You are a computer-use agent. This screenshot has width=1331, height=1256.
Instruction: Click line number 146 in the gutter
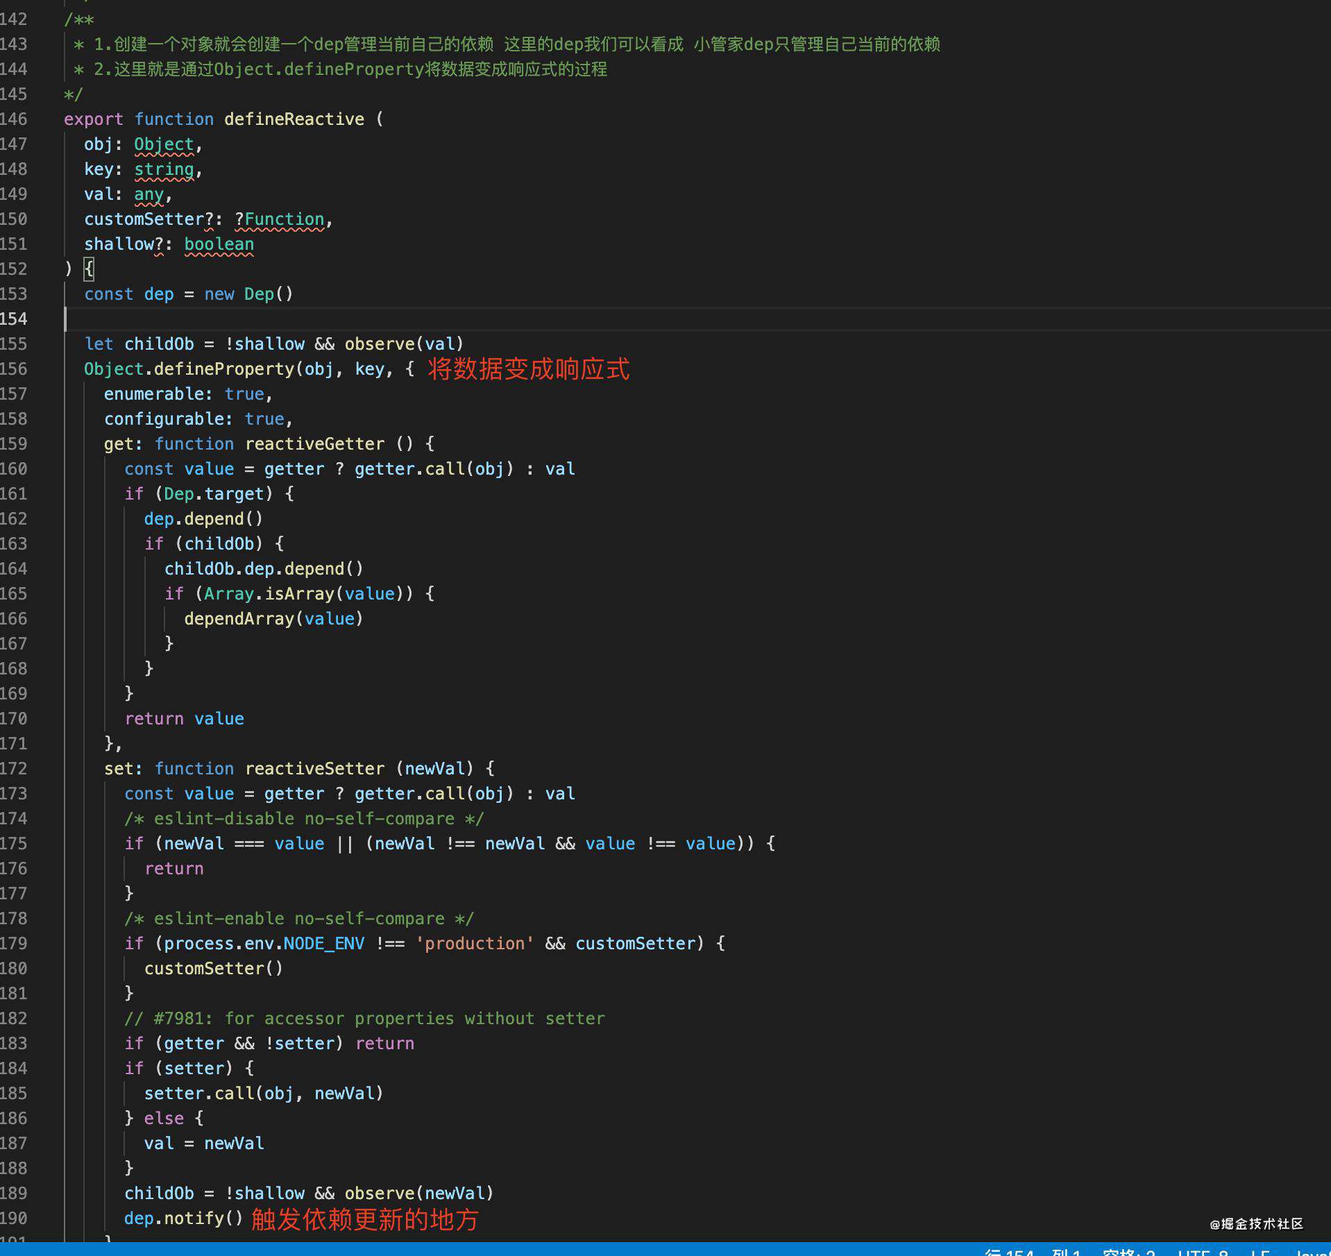14,119
